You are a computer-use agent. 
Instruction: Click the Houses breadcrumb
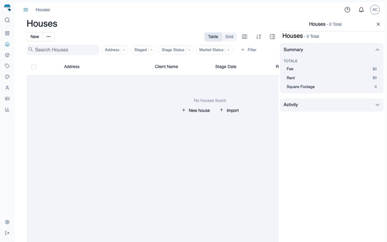point(43,10)
